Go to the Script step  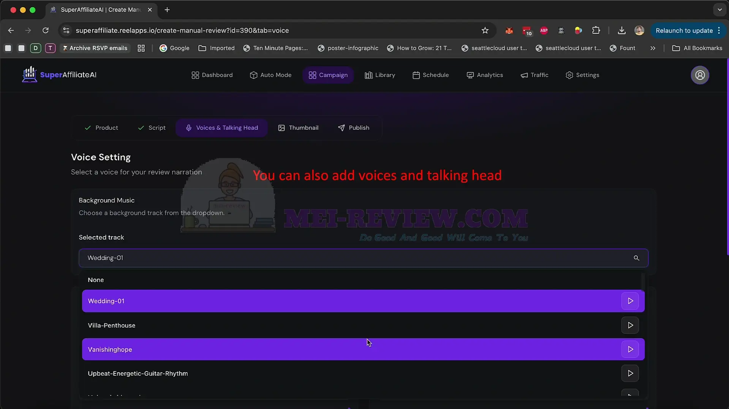tap(152, 128)
